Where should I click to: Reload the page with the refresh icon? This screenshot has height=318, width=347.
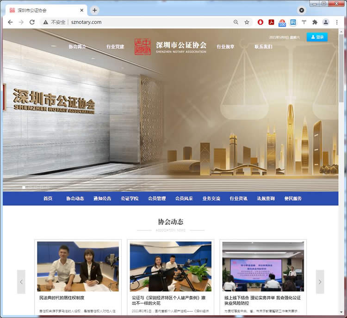pyautogui.click(x=32, y=22)
